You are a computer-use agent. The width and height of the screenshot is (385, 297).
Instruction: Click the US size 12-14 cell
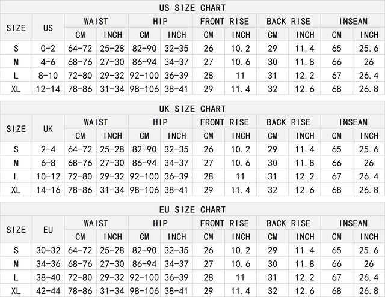[48, 89]
